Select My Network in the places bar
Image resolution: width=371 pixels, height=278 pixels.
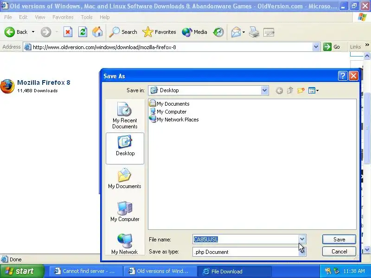pos(125,244)
